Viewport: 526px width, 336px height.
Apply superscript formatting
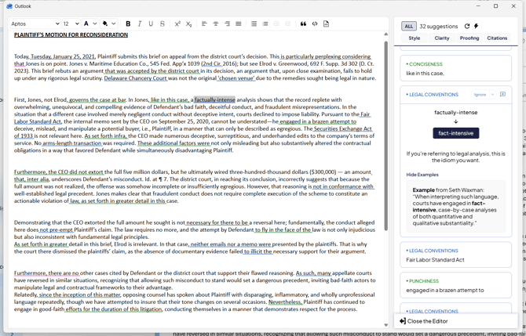(177, 23)
